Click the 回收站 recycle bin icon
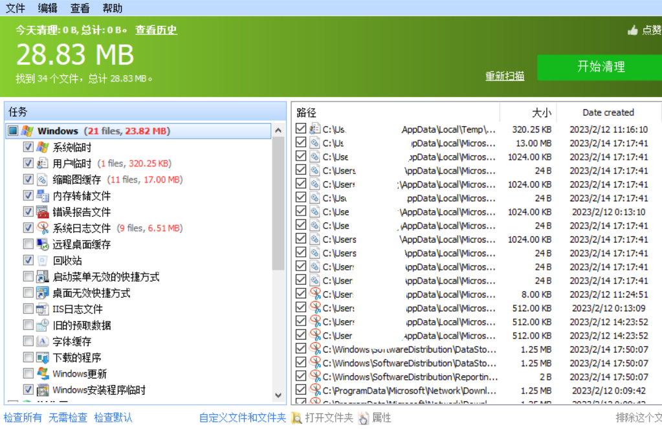662x429 pixels. (43, 261)
